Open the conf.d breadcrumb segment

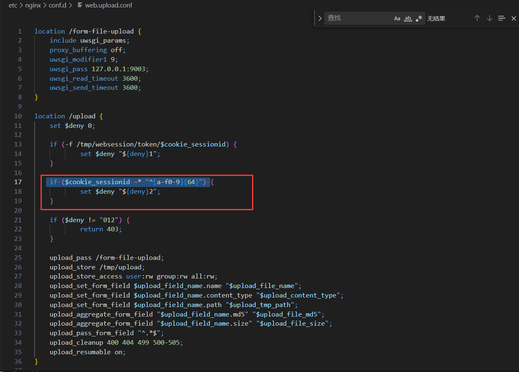tap(57, 5)
